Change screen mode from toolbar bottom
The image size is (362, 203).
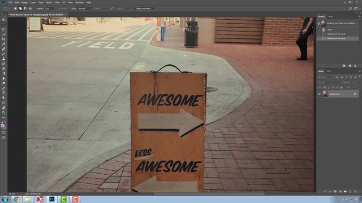tap(3, 138)
